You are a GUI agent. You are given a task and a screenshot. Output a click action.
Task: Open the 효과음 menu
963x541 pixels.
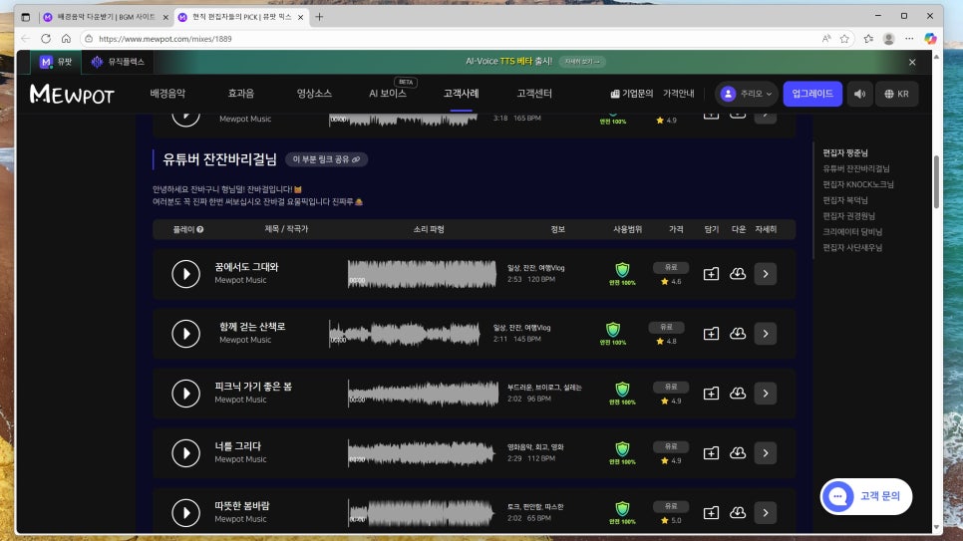coord(241,94)
